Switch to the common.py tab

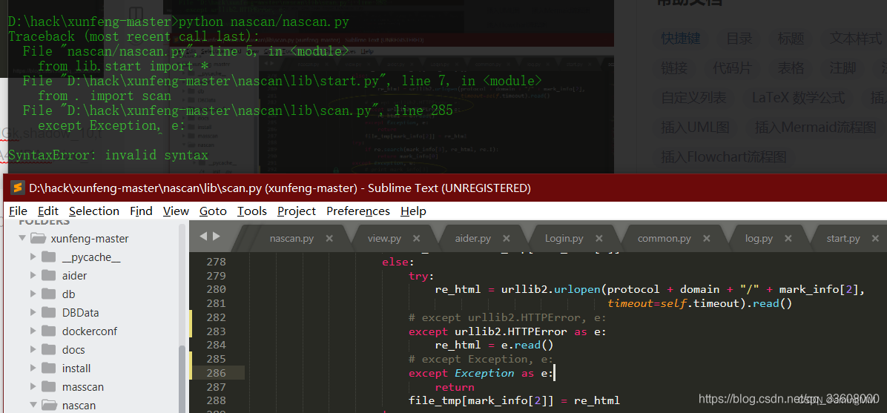tap(664, 238)
